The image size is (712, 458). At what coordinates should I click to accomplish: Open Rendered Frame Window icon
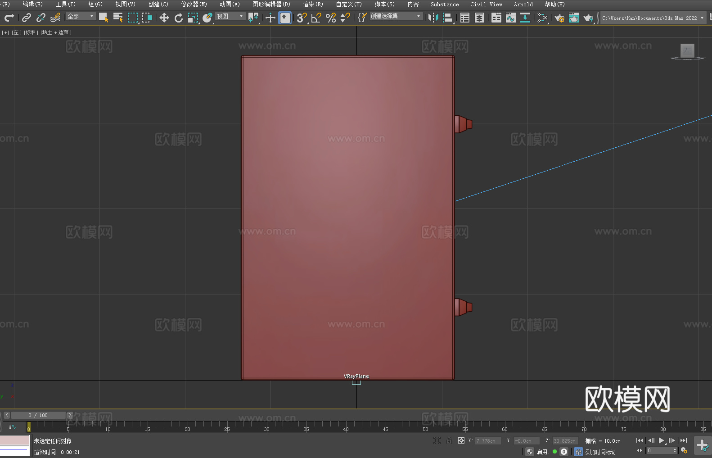point(574,18)
